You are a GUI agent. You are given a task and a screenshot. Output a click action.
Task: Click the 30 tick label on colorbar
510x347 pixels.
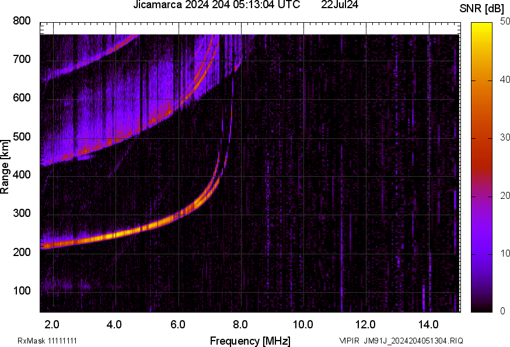[x=505, y=138]
